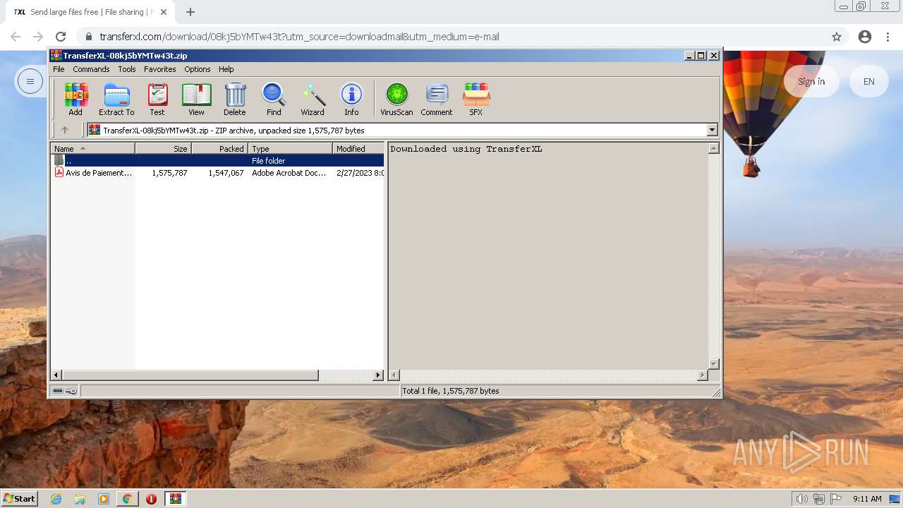The width and height of the screenshot is (903, 508).
Task: Open the File menu
Action: [59, 69]
